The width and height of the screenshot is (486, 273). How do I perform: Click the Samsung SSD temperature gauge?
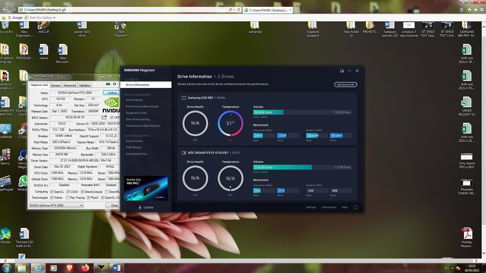[x=230, y=123]
